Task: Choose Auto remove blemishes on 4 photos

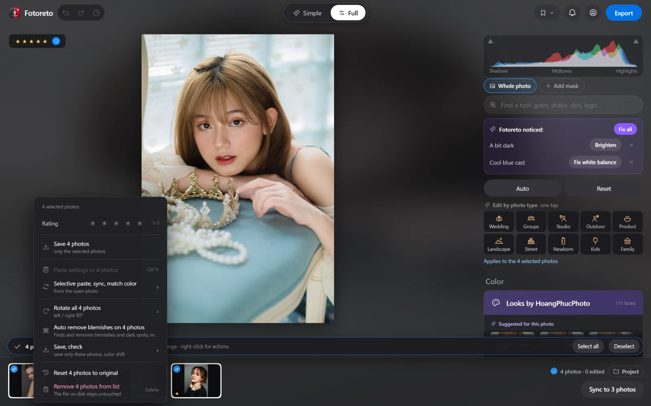Action: [x=100, y=331]
